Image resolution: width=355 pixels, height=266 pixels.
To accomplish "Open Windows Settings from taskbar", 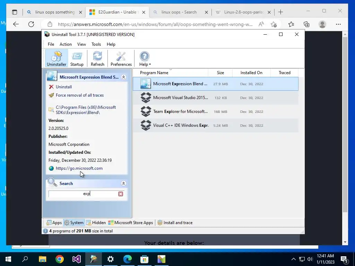I will coord(111,259).
